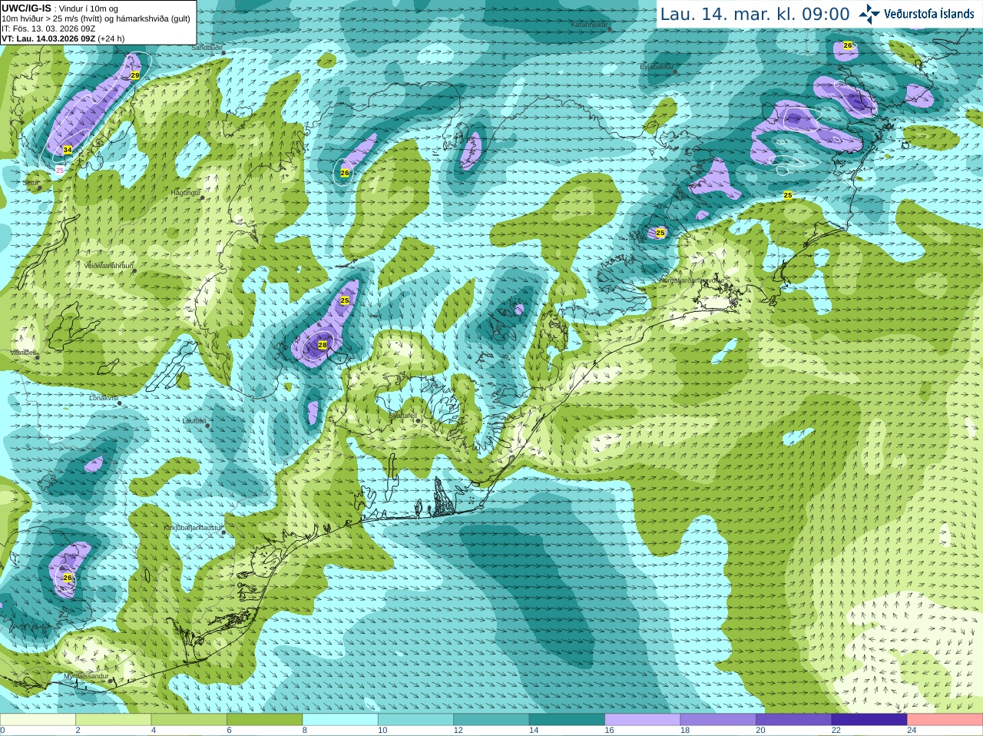983x736 pixels.
Task: Click the legend scale value 0
Action: click(x=2, y=731)
